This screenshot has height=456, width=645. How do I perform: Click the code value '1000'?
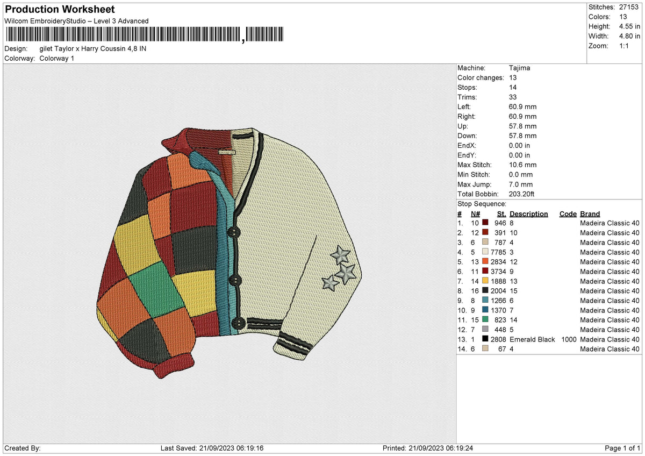[x=569, y=339]
